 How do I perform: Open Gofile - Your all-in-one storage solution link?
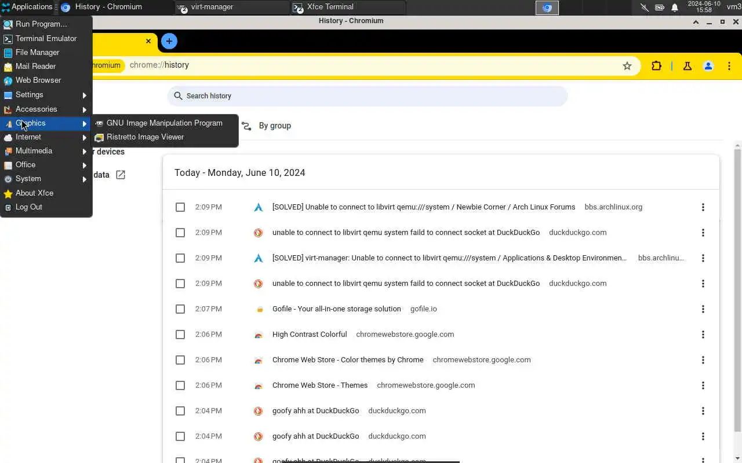pos(337,309)
